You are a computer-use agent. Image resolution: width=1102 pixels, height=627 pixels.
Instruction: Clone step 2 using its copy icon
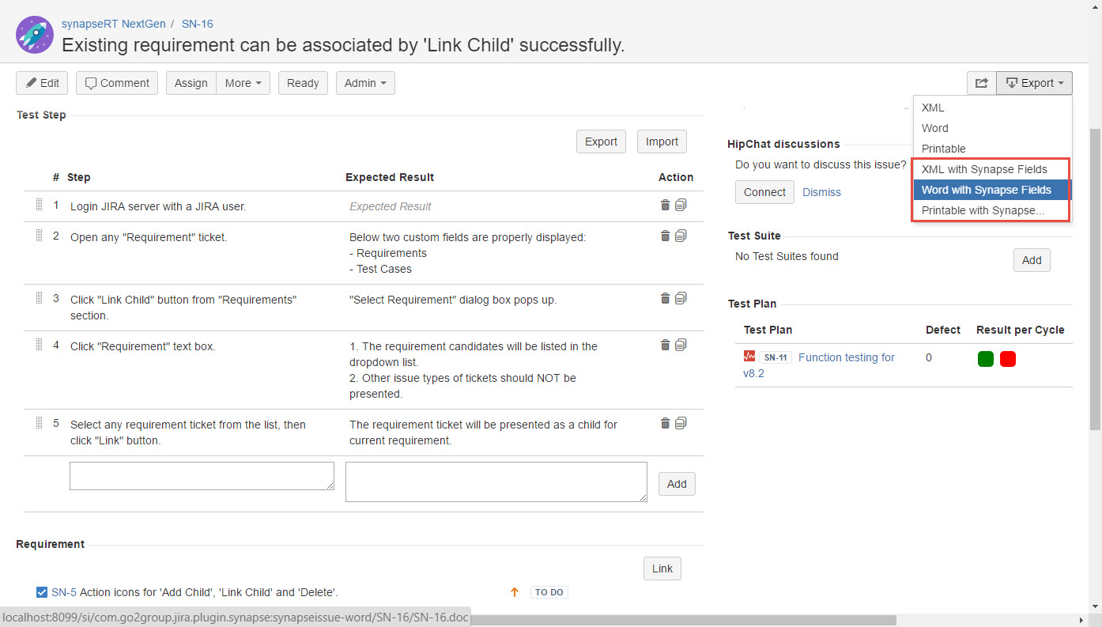pyautogui.click(x=681, y=236)
